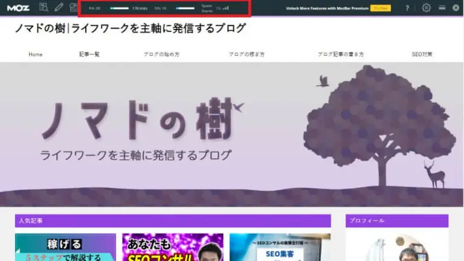Click the Spam Score bars icon
Image resolution: width=464 pixels, height=261 pixels.
pos(226,8)
